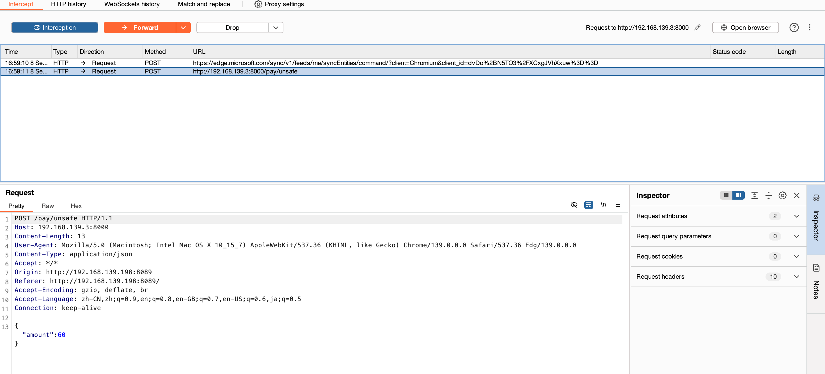Switch Inspector to right layout icon
This screenshot has height=374, width=825.
738,195
